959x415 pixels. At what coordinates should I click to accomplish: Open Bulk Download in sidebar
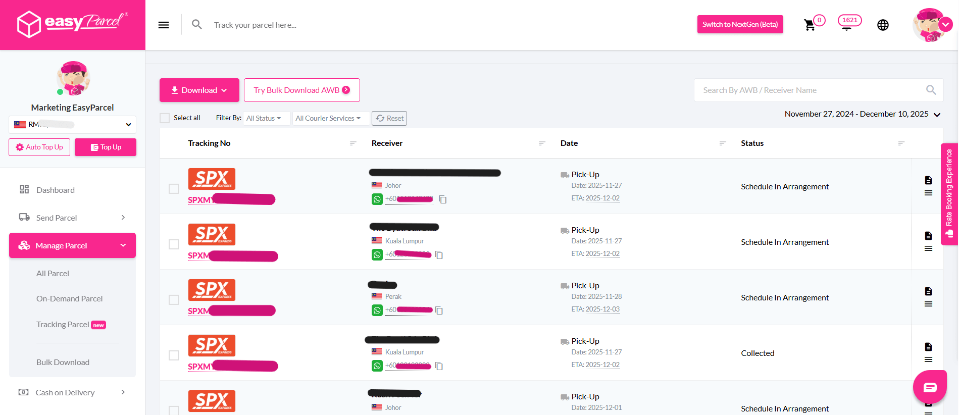63,362
